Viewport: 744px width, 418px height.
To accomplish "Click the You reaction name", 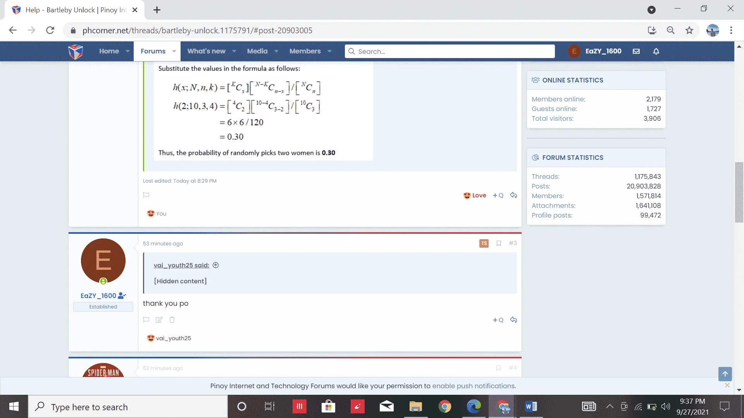I will coord(161,214).
